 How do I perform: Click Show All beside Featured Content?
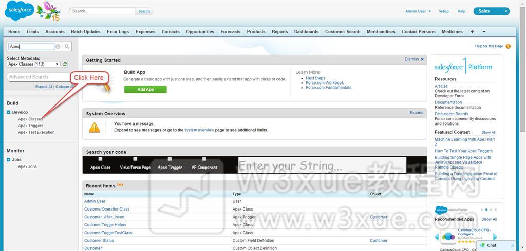[x=489, y=133]
